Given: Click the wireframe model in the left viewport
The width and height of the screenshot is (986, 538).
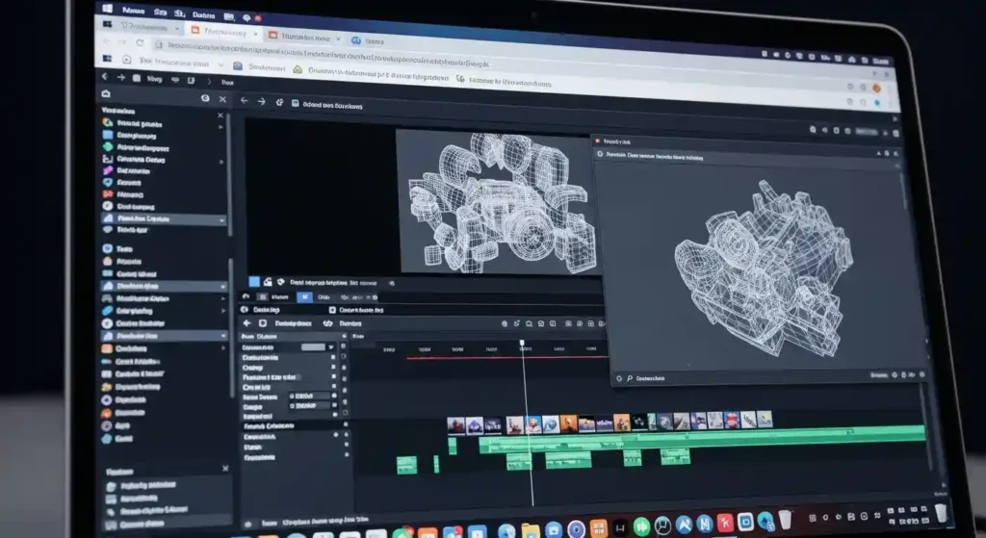Looking at the screenshot, I should (501, 202).
